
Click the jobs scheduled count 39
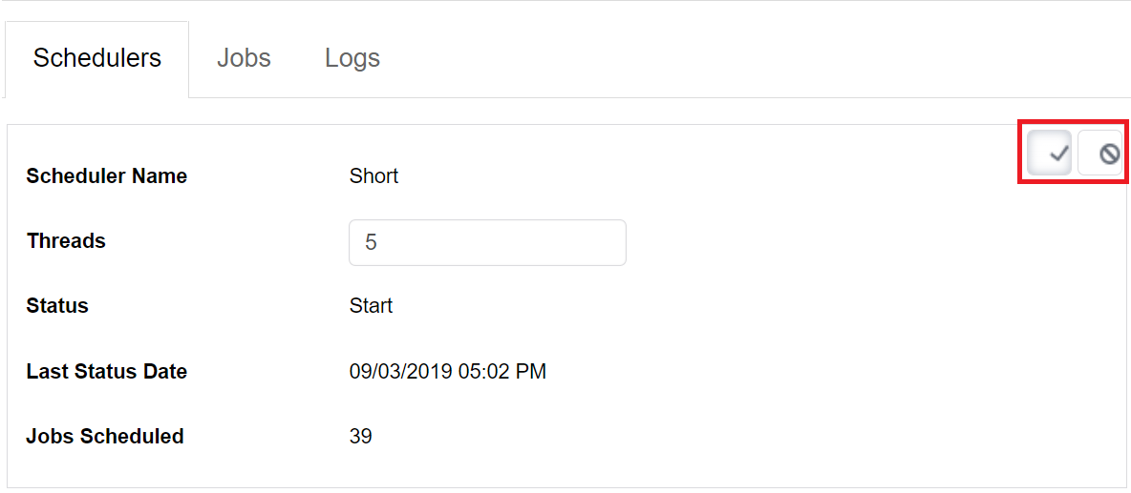pos(361,436)
